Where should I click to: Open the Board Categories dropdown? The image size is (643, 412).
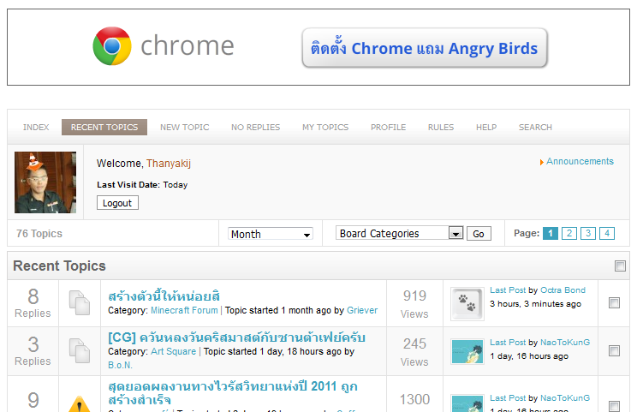pyautogui.click(x=400, y=233)
